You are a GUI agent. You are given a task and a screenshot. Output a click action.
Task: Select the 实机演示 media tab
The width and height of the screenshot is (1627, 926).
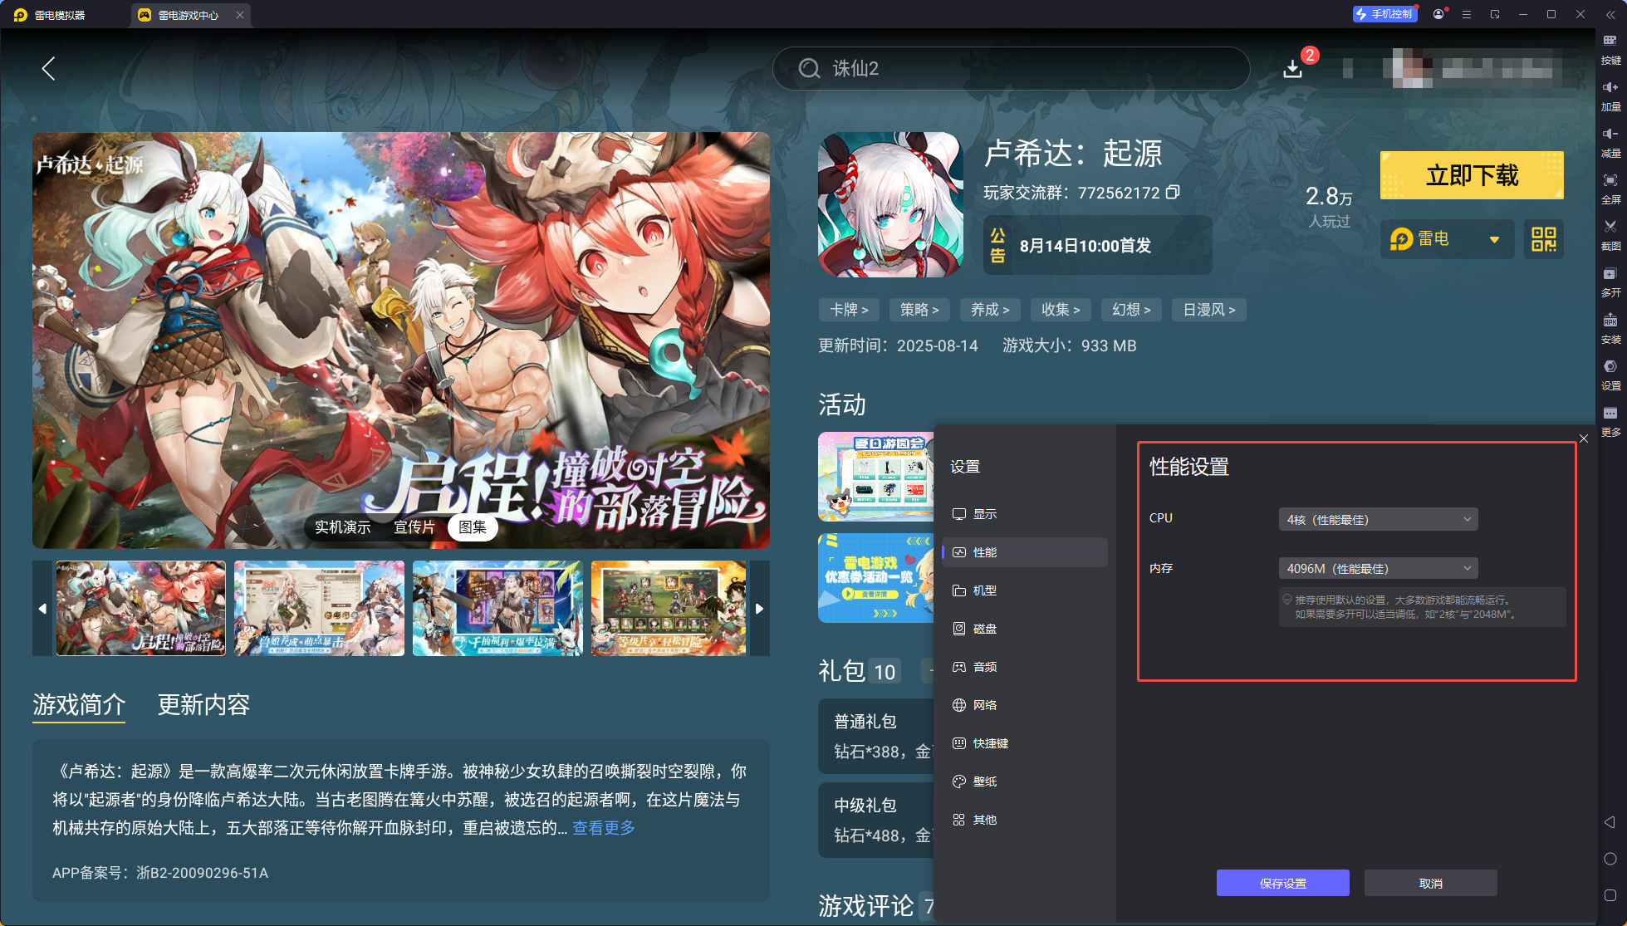[342, 527]
